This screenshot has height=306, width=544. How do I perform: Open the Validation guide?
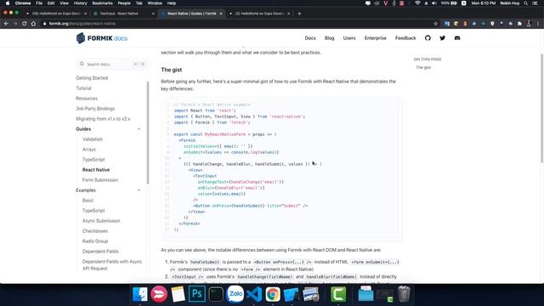93,139
